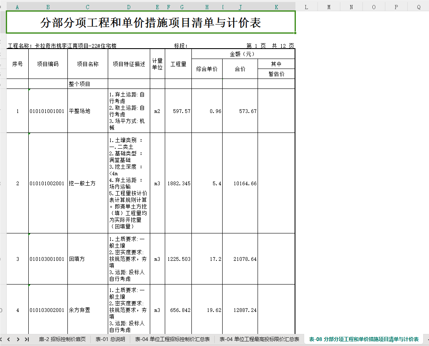Select the 项目编码 header cell

(x=48, y=64)
